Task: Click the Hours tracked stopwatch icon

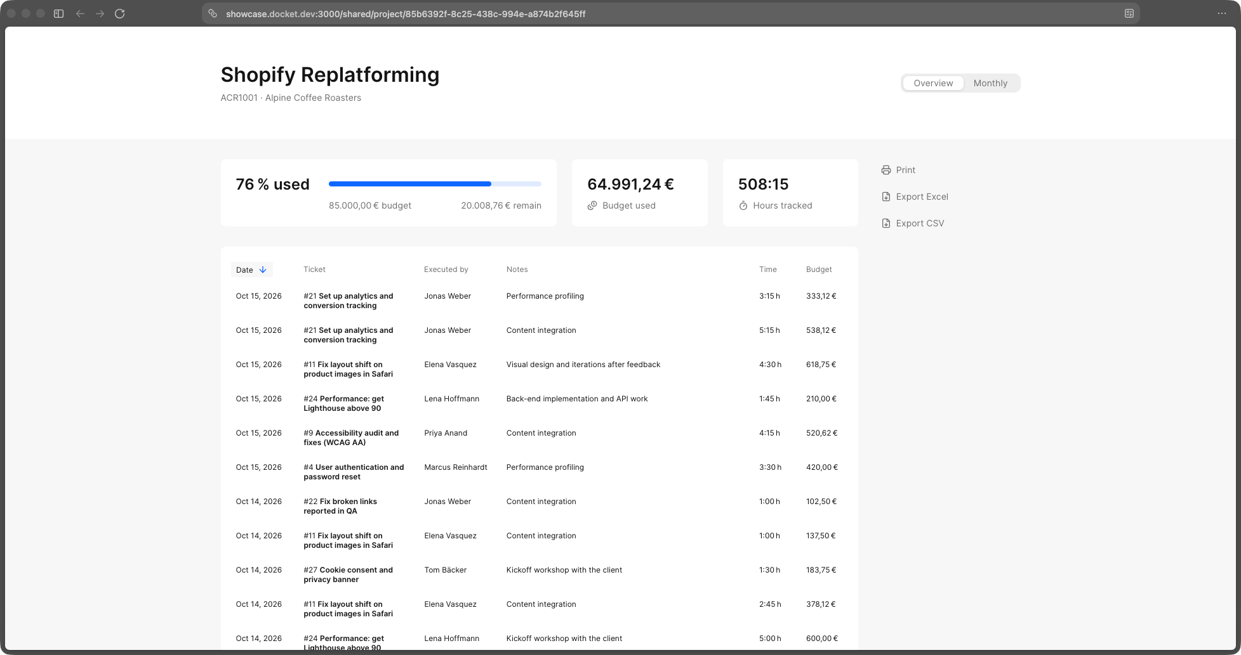Action: 743,205
